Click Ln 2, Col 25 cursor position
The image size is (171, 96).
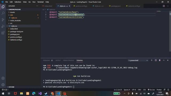pos(118,90)
